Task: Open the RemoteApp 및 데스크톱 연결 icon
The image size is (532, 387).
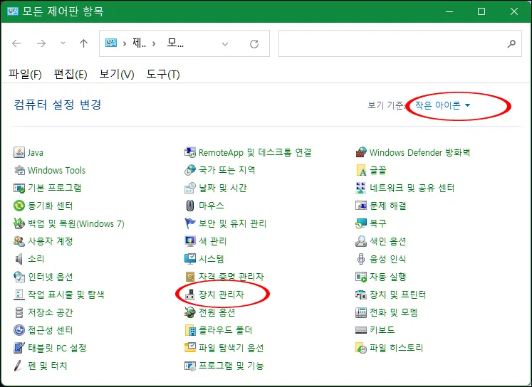Action: [x=190, y=152]
